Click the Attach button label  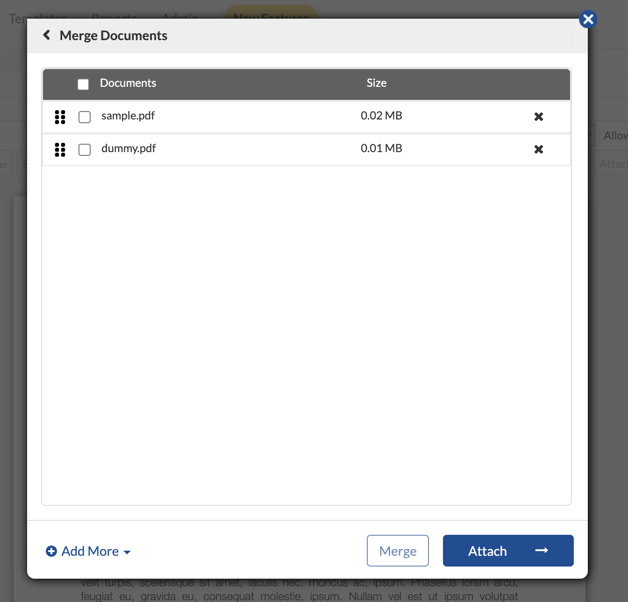pos(487,551)
